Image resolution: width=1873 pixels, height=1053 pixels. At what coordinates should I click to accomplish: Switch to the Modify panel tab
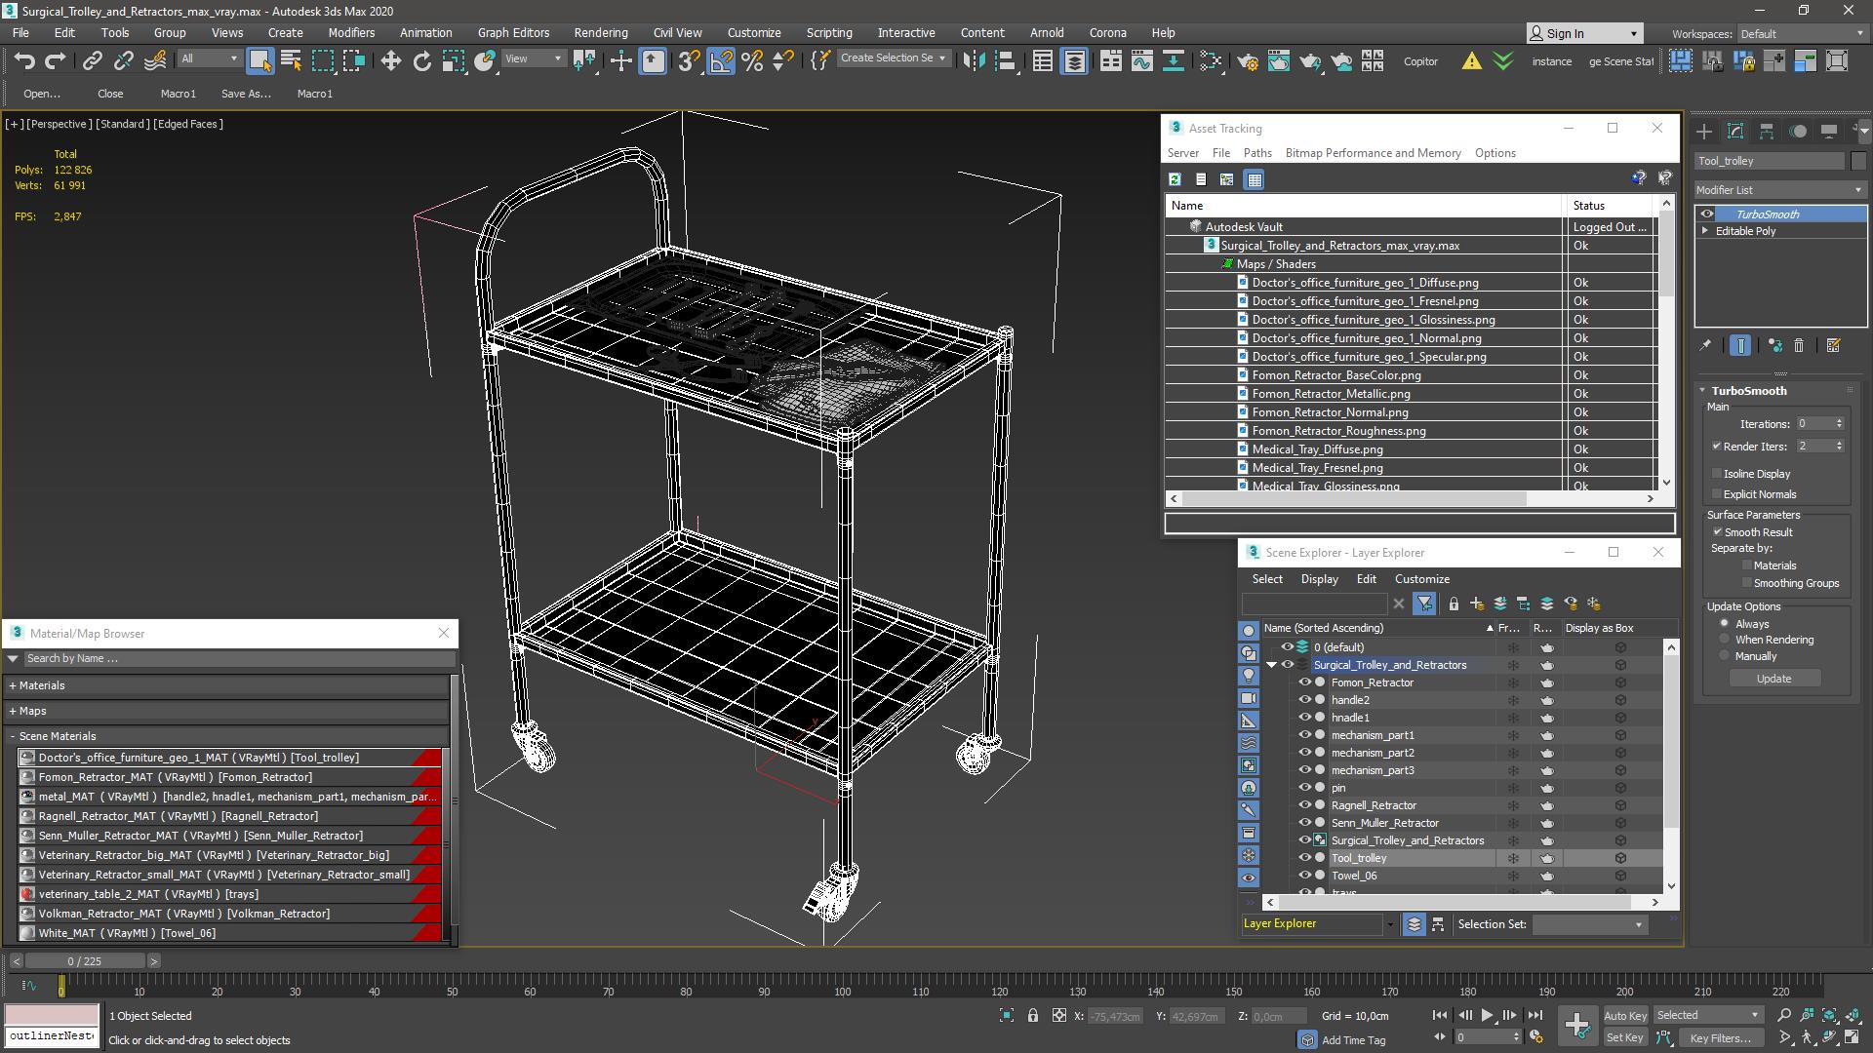[x=1735, y=131]
